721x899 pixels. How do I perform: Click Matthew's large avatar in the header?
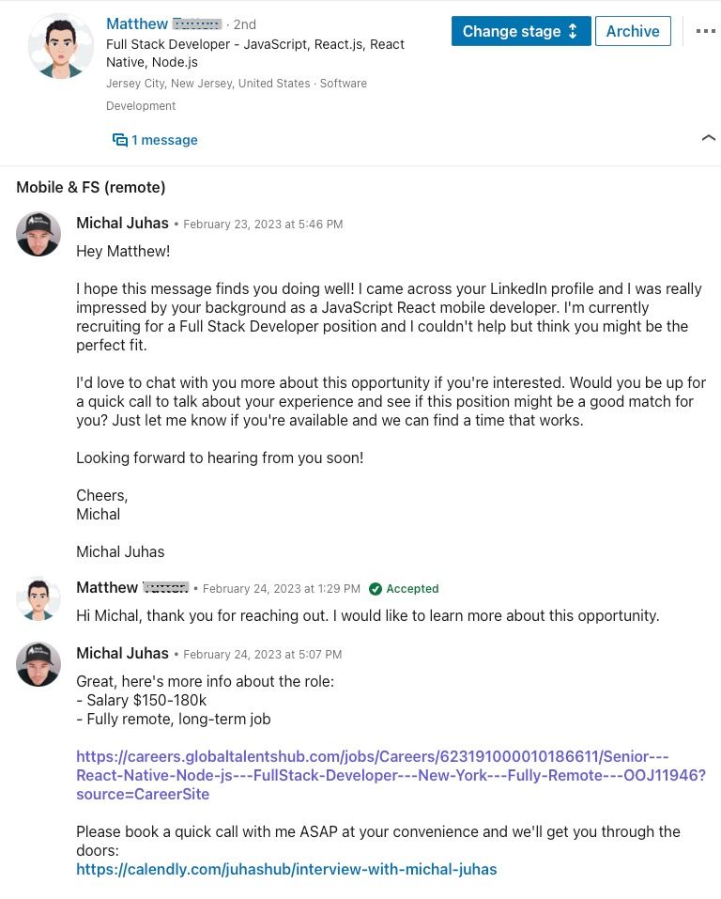tap(60, 46)
